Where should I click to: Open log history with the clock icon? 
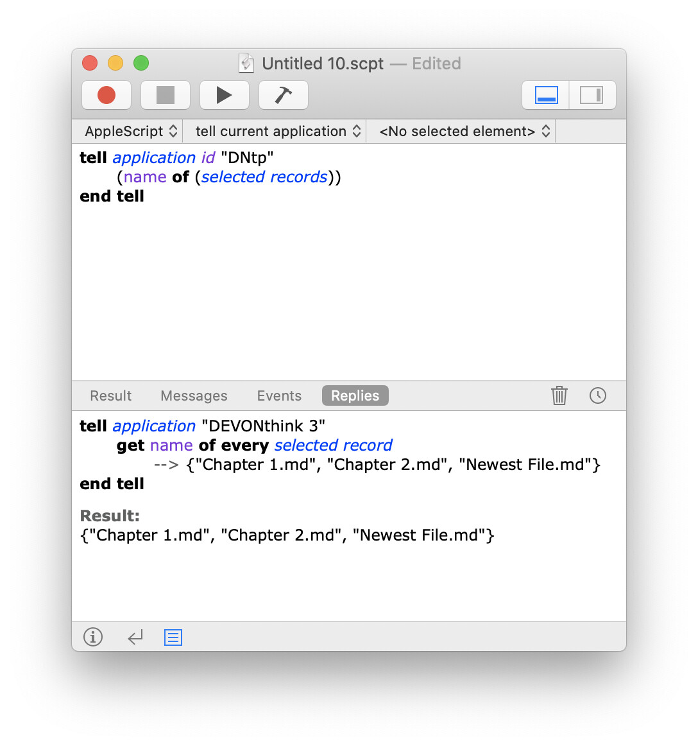tap(597, 395)
